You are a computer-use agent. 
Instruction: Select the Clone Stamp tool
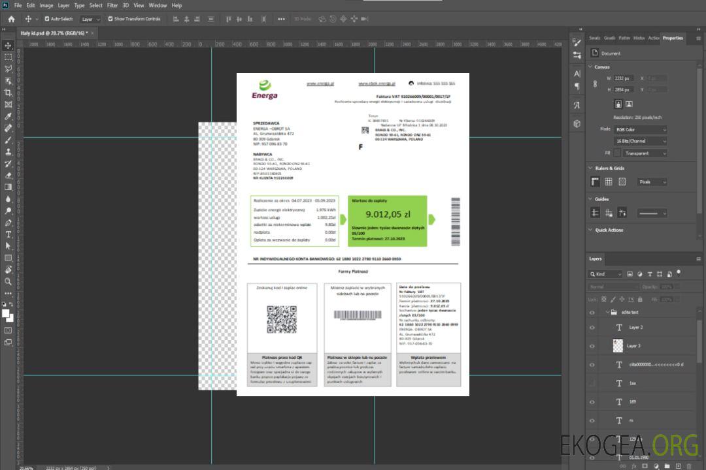click(8, 151)
